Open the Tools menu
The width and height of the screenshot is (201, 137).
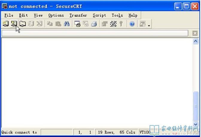pyautogui.click(x=117, y=15)
